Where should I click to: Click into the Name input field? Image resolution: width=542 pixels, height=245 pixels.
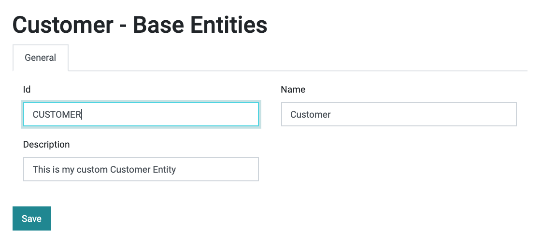pos(399,114)
